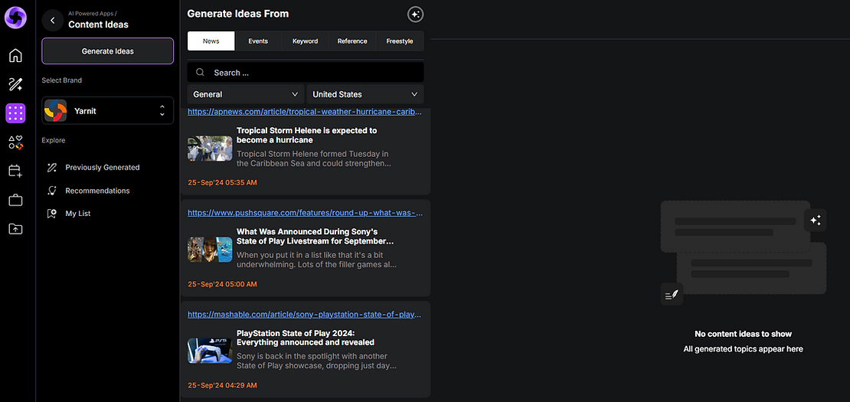Click the headline "What Was Announced During Sony's State of Play"
850x402 pixels.
click(x=315, y=236)
